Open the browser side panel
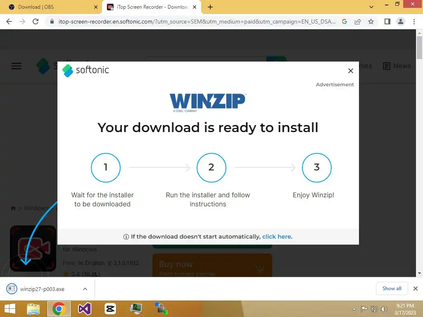This screenshot has height=317, width=423. tap(387, 21)
